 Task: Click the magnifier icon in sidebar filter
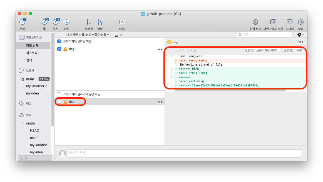point(21,158)
